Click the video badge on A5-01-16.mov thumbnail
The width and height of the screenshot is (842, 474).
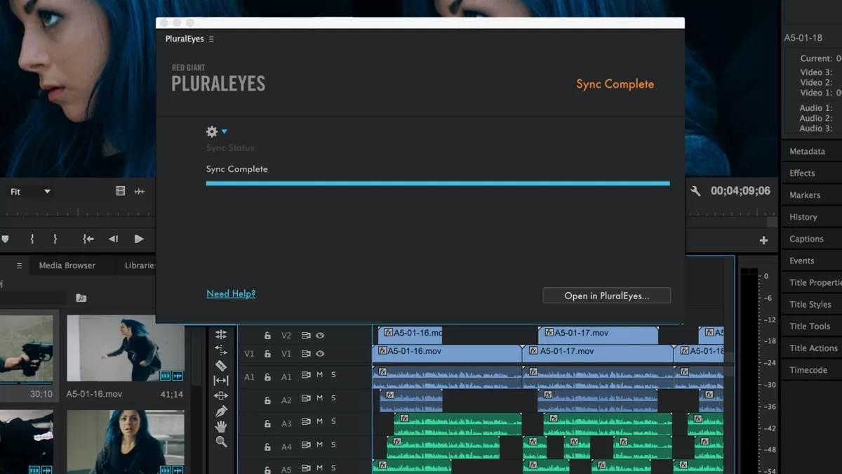point(166,376)
